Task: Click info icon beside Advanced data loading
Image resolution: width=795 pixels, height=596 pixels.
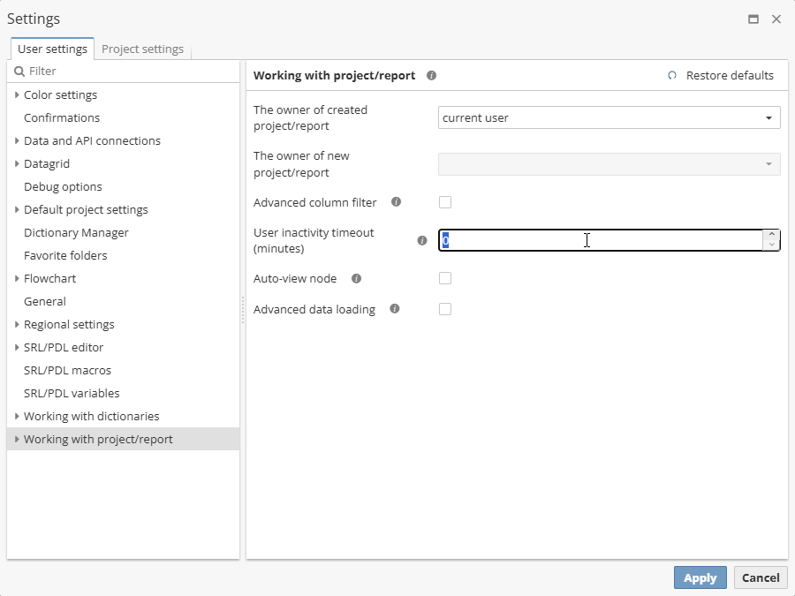Action: [x=395, y=309]
